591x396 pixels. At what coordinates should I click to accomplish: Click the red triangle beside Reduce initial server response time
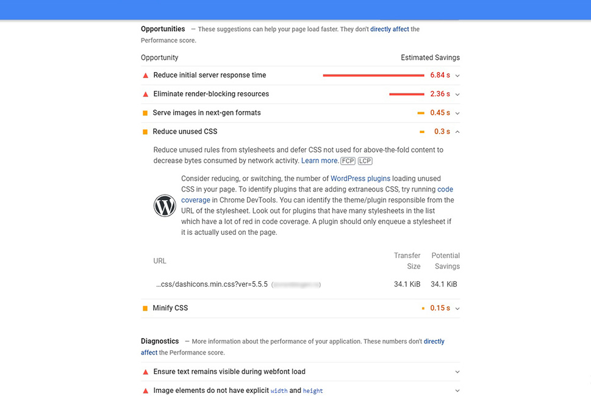[146, 76]
